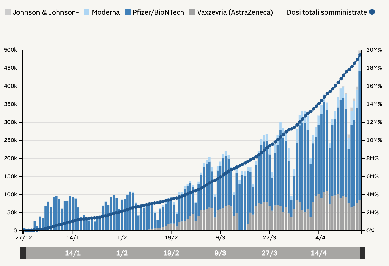Hide the Vaxzevria (AstraZeneca) series label
Screen dimensions: 389x266
(x=235, y=12)
